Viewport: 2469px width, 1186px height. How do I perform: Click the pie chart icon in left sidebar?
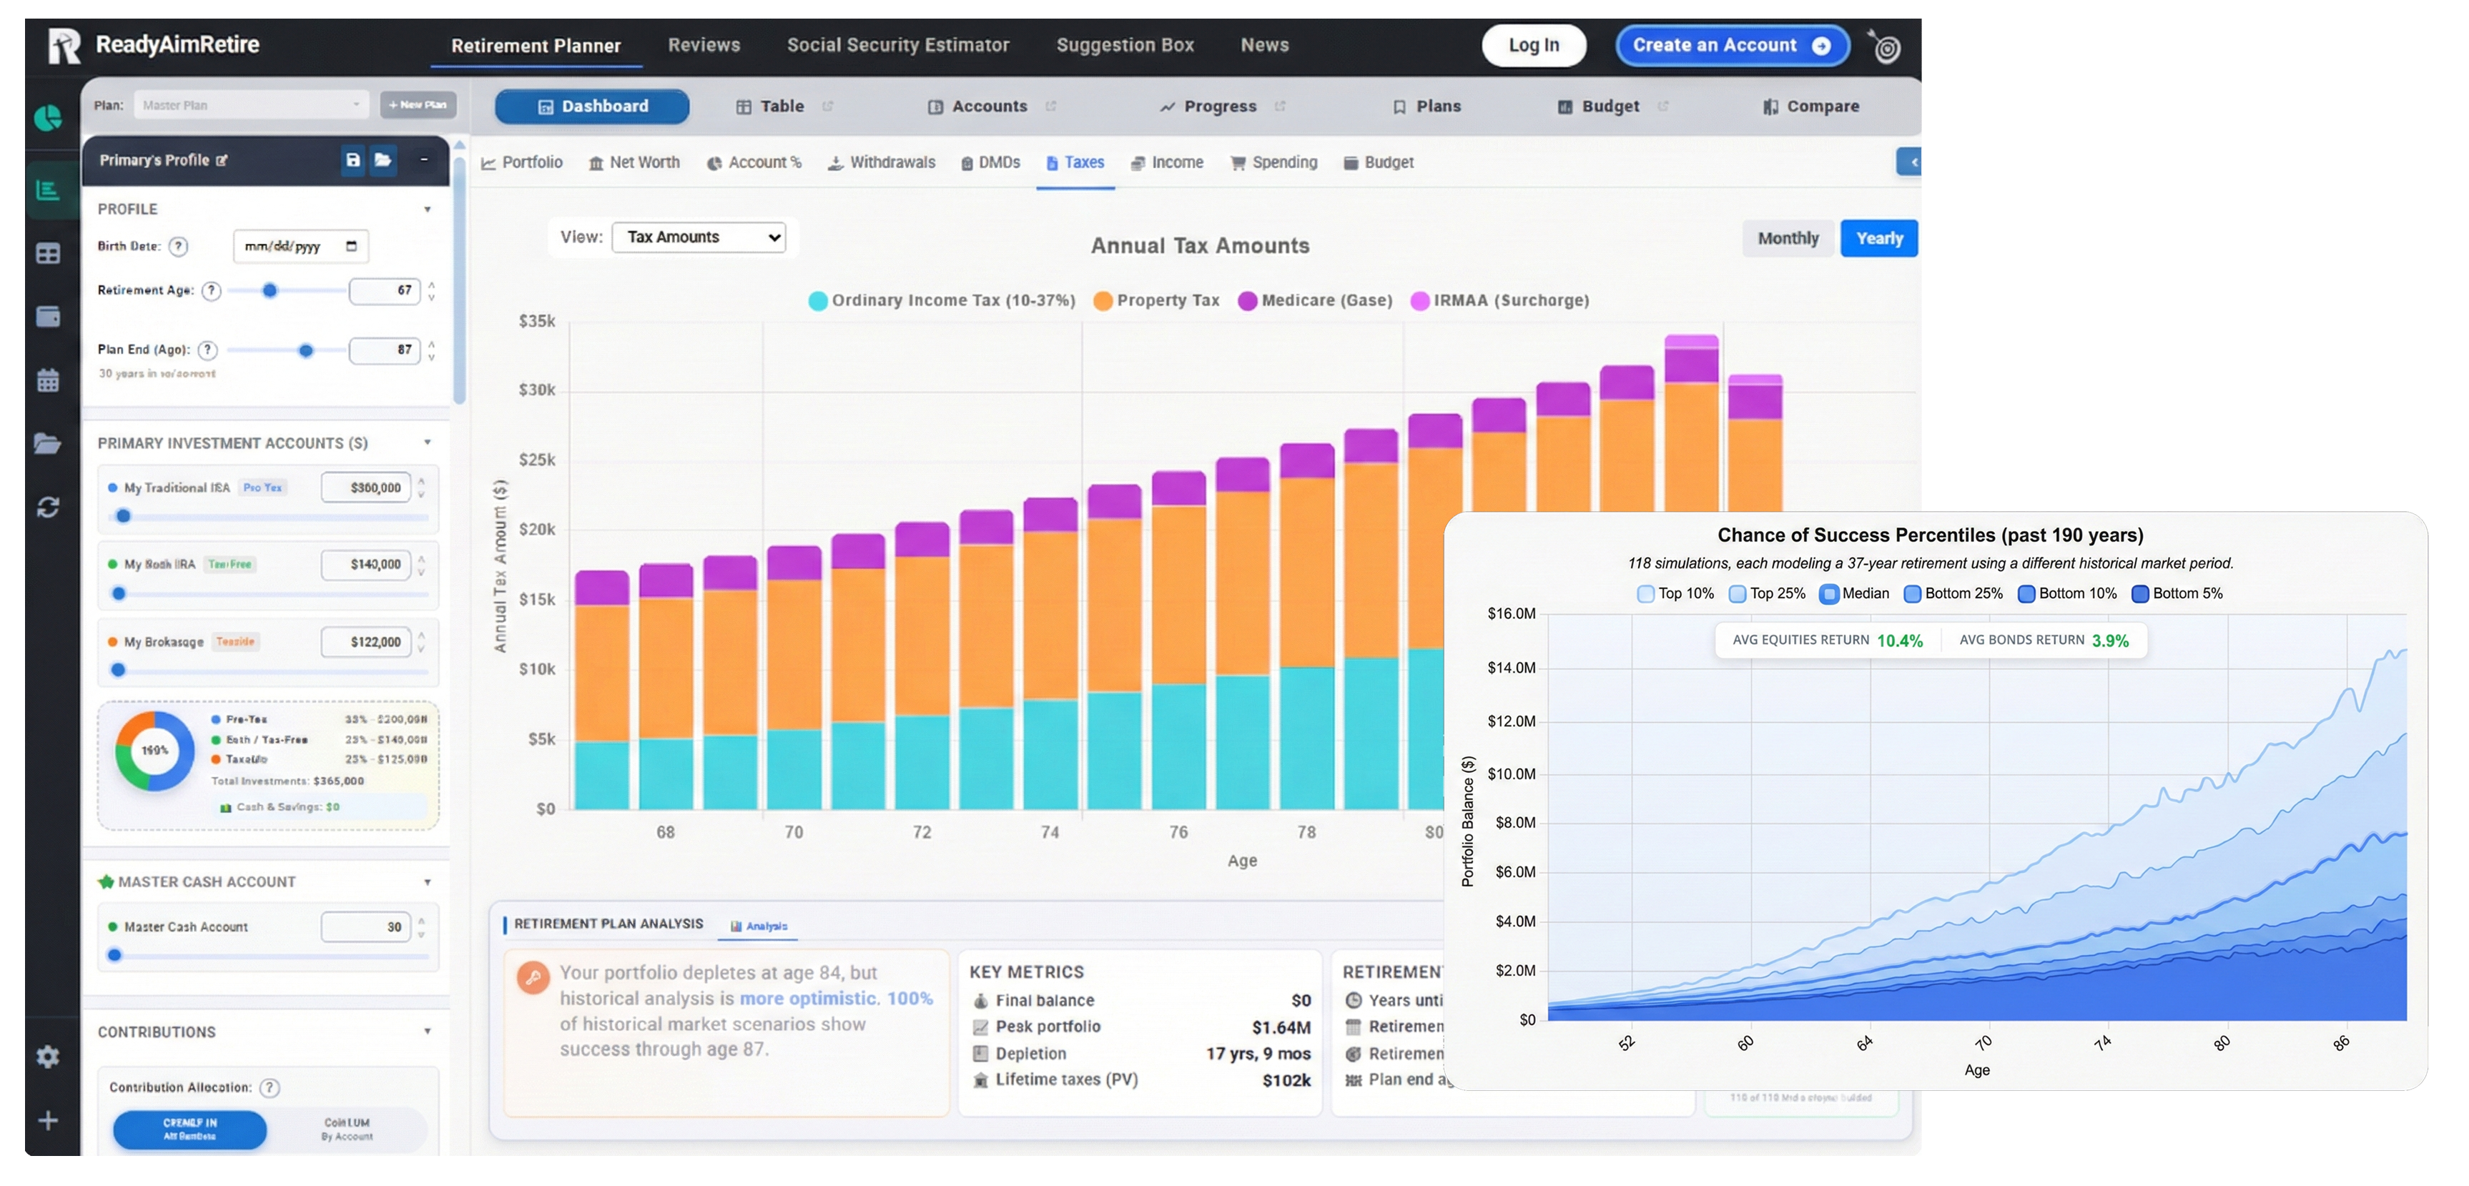point(48,118)
